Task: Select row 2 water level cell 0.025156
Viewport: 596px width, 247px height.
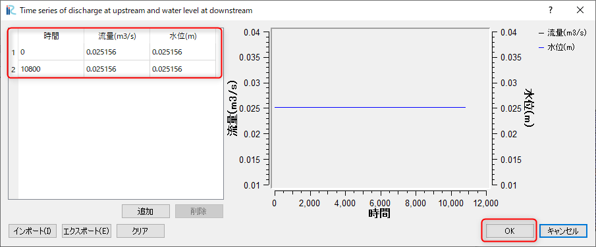Action: [182, 69]
